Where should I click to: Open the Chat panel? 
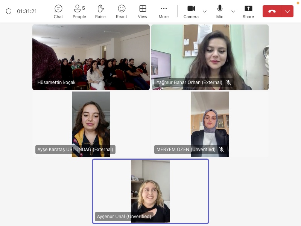pyautogui.click(x=58, y=11)
